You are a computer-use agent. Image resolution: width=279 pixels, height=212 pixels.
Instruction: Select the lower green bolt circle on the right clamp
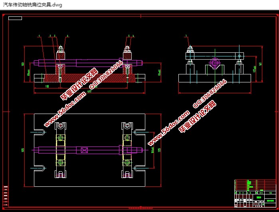coord(127,162)
